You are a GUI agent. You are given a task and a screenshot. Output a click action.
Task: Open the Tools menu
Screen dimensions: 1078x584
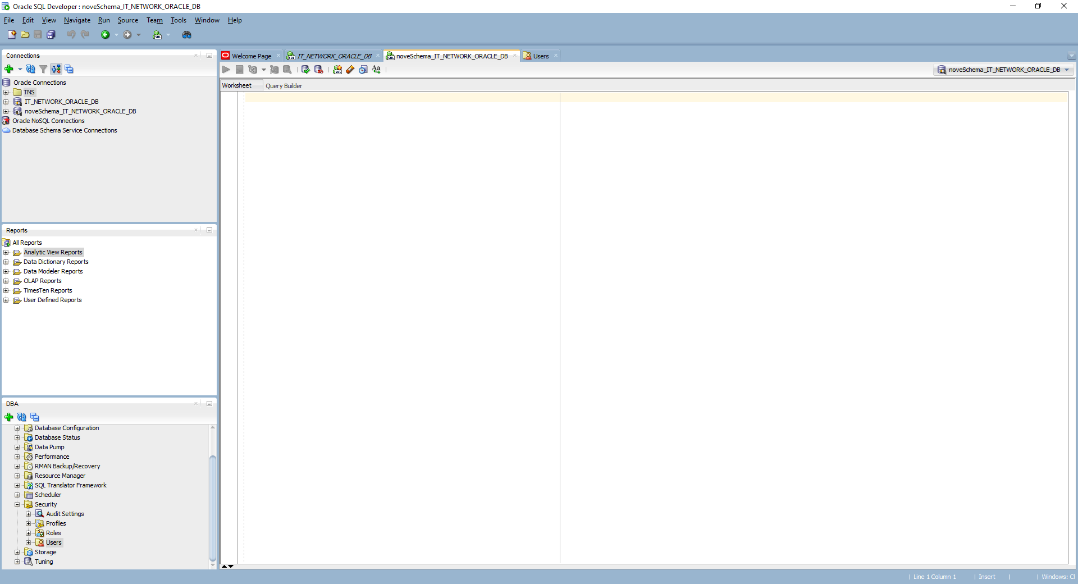(x=178, y=20)
